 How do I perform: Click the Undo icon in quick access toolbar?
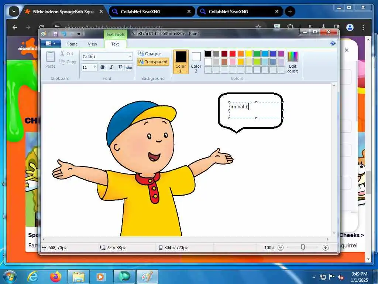(x=64, y=34)
